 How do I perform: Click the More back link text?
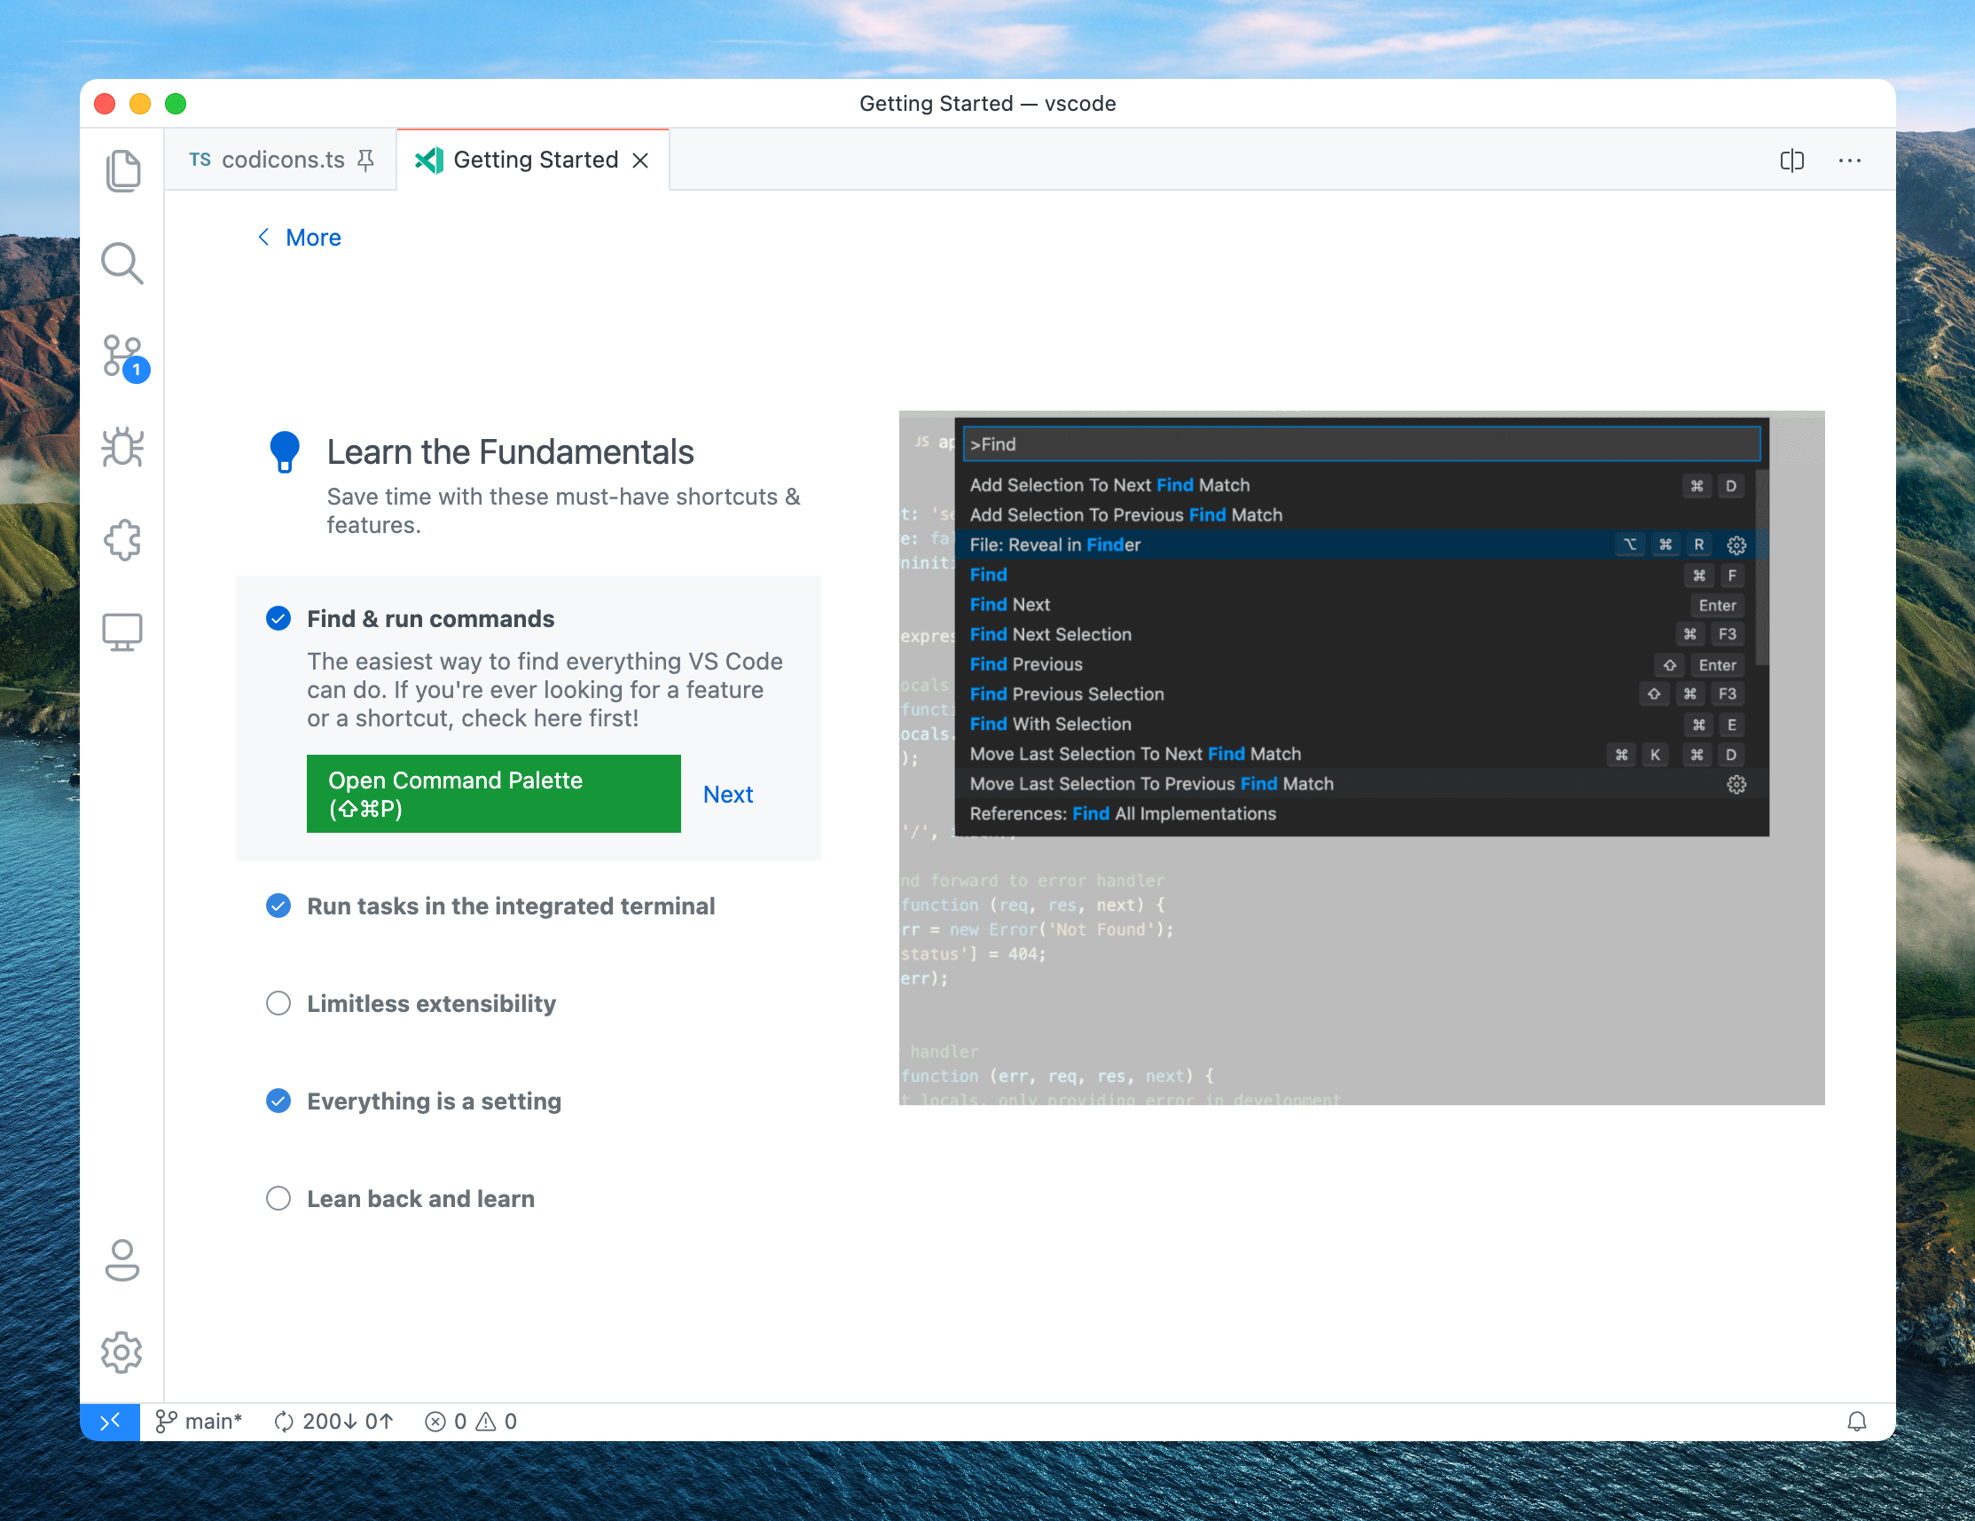[313, 237]
